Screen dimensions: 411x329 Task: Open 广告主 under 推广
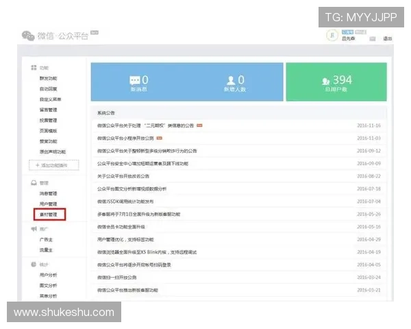point(46,239)
